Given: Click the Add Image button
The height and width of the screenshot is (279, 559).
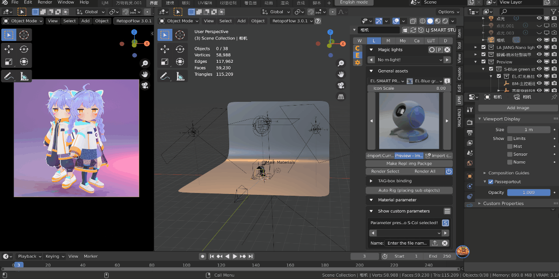Looking at the screenshot, I should tap(518, 108).
